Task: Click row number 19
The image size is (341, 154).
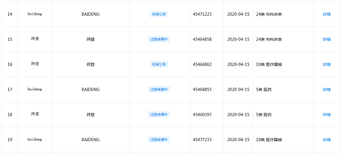Action: pyautogui.click(x=10, y=140)
